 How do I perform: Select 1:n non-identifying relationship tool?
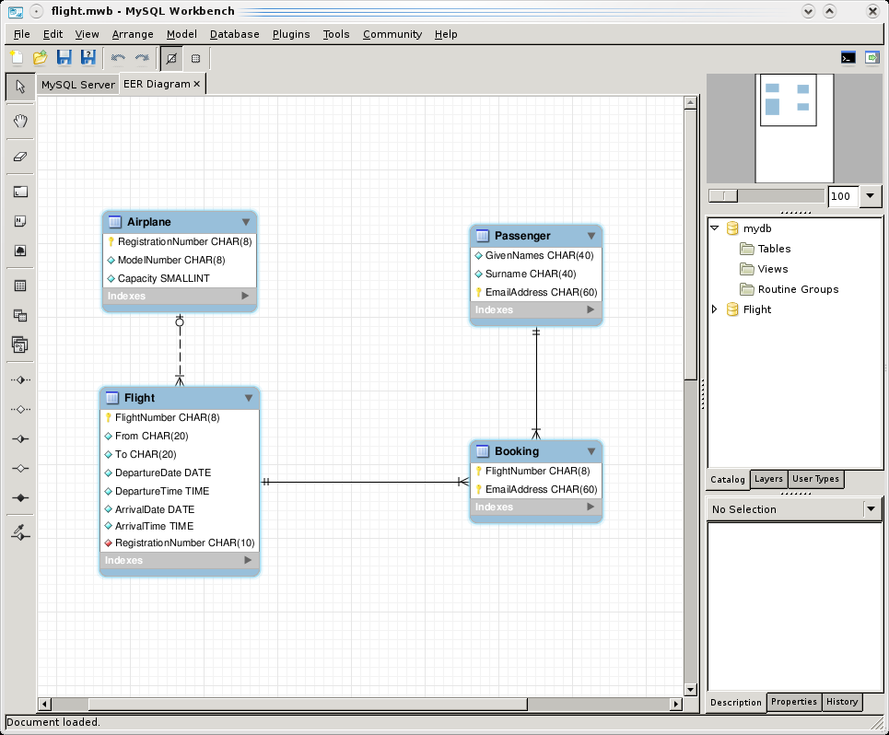20,409
